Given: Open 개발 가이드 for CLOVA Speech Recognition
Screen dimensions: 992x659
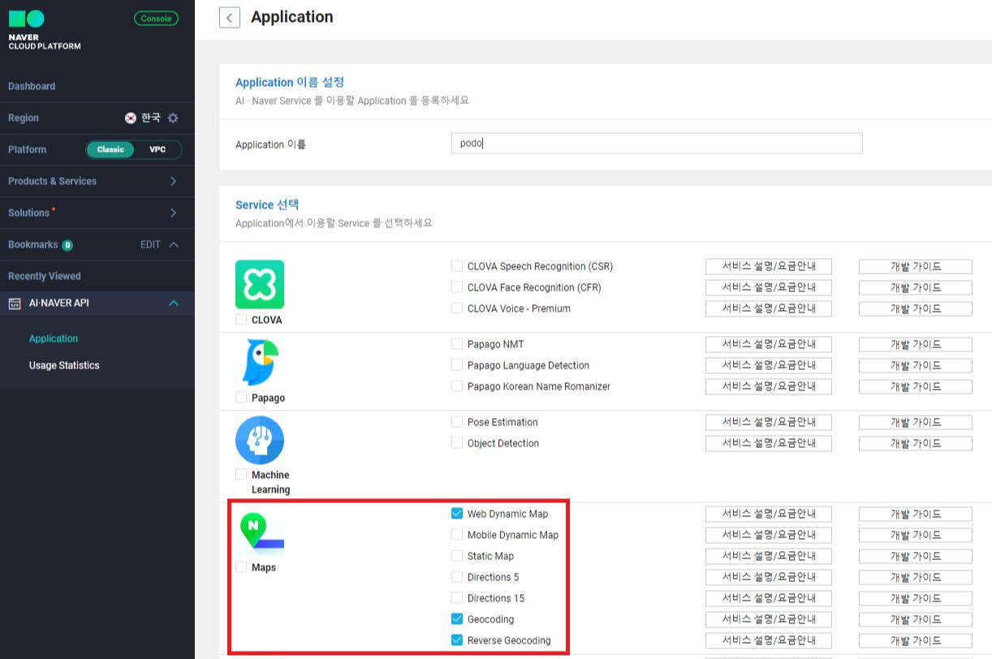Looking at the screenshot, I should pos(916,266).
